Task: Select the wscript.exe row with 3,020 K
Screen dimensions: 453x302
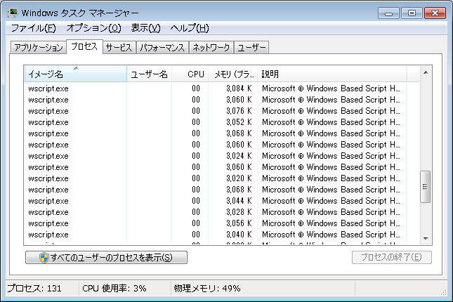Action: (215, 178)
